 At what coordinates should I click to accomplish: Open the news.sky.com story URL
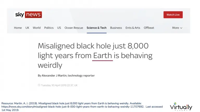click(x=73, y=107)
